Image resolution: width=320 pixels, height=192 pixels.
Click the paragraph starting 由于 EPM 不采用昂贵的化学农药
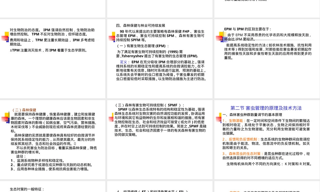(268, 37)
